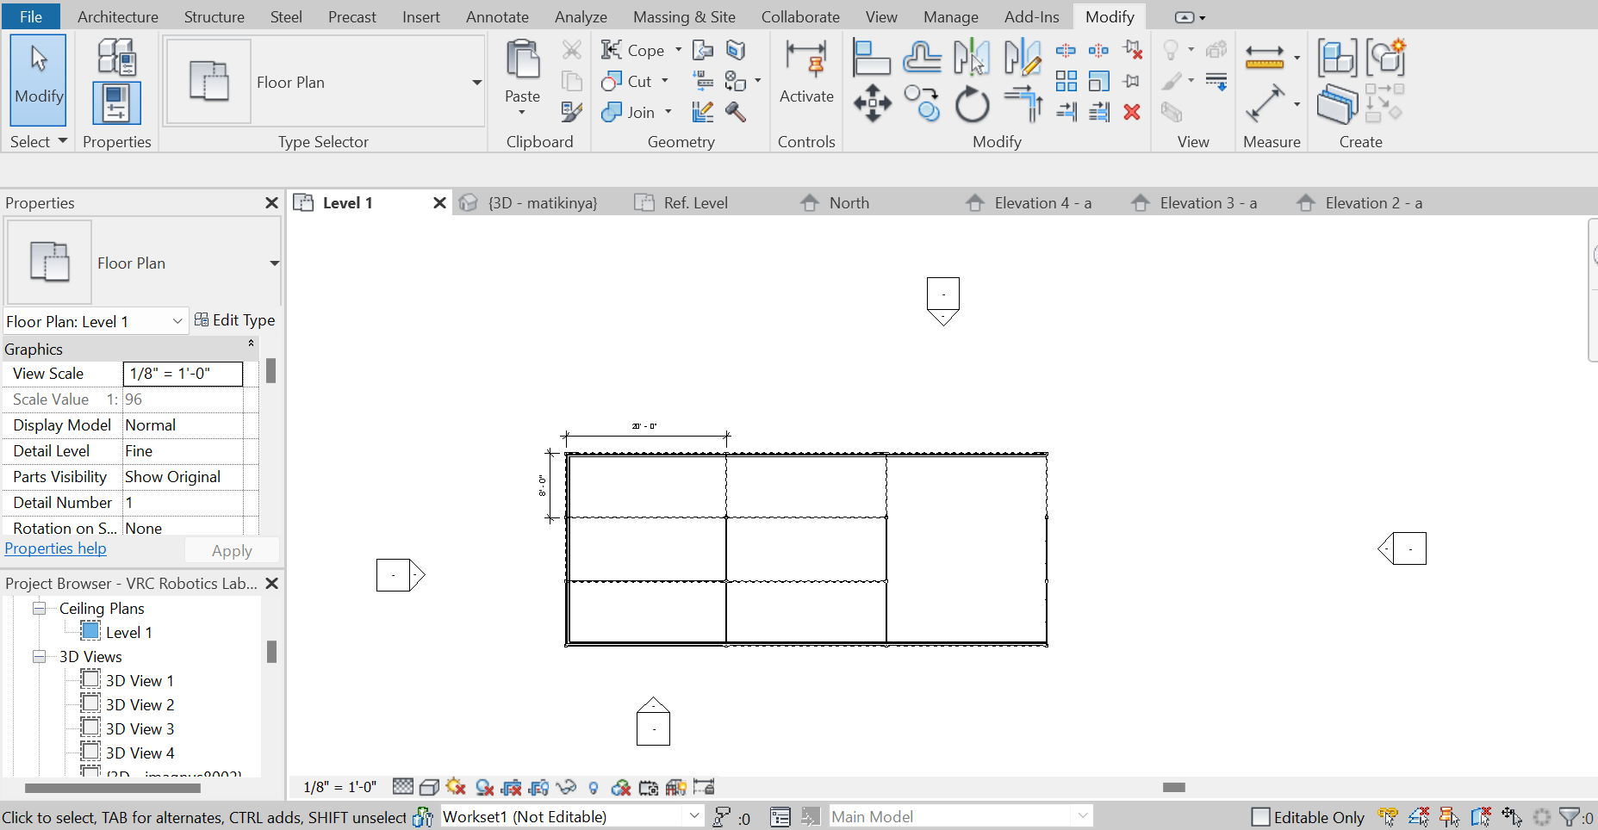This screenshot has height=830, width=1598.
Task: Click the Edit Type button
Action: (234, 320)
